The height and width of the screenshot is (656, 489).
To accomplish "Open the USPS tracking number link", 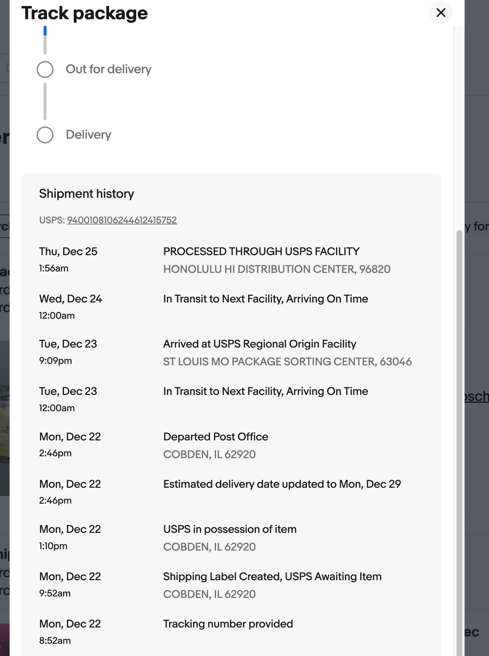I will click(x=122, y=220).
